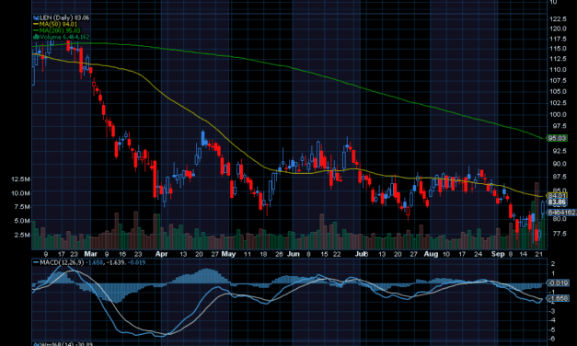577x346 pixels.
Task: Click the Sep month label
Action: pyautogui.click(x=498, y=254)
